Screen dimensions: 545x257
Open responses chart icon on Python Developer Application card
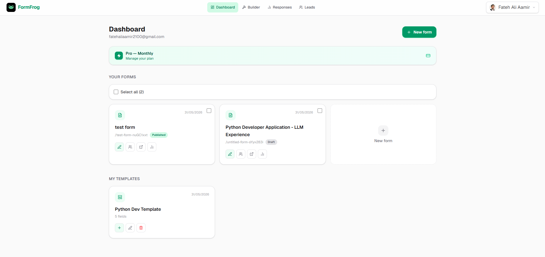coord(262,154)
